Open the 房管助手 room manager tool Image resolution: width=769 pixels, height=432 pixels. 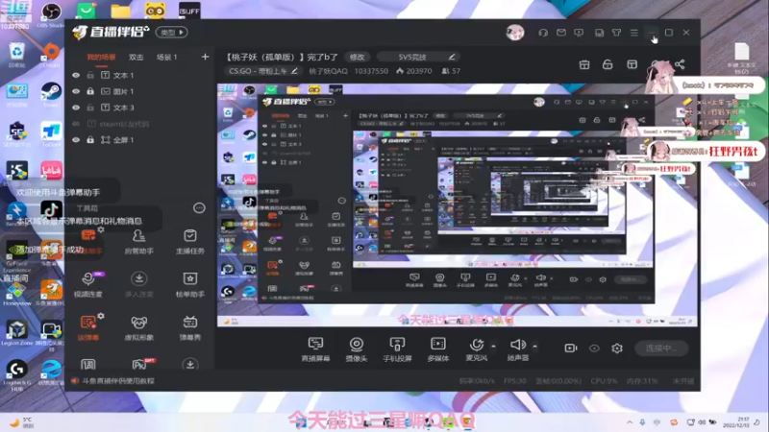(x=138, y=242)
